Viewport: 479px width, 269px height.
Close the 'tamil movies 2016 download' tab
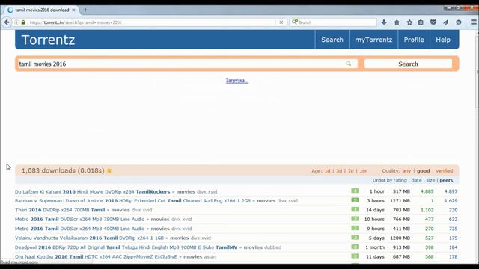pos(73,10)
